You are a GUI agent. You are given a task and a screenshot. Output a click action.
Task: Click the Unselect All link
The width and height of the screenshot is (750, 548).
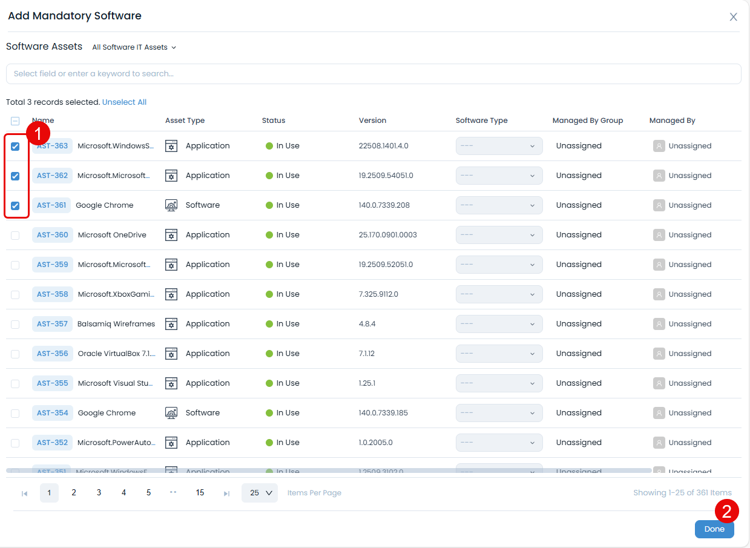pyautogui.click(x=124, y=102)
